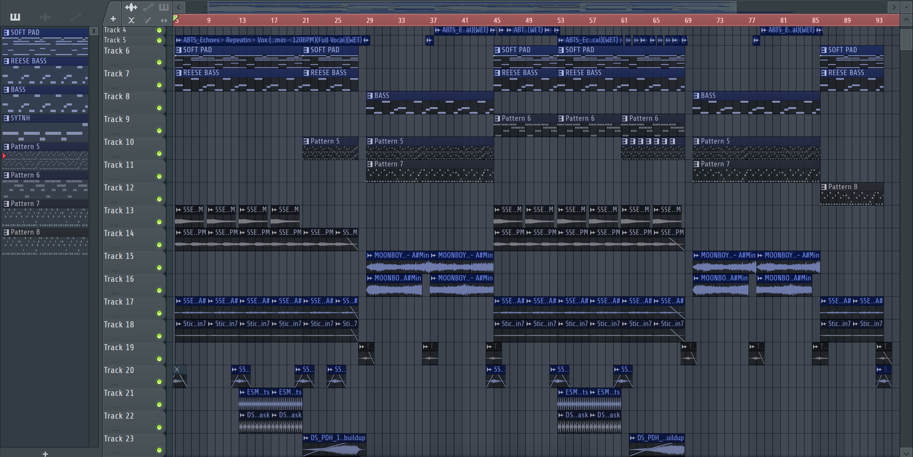Click scroll down arrow at bottom right
The image size is (913, 457).
point(906,452)
